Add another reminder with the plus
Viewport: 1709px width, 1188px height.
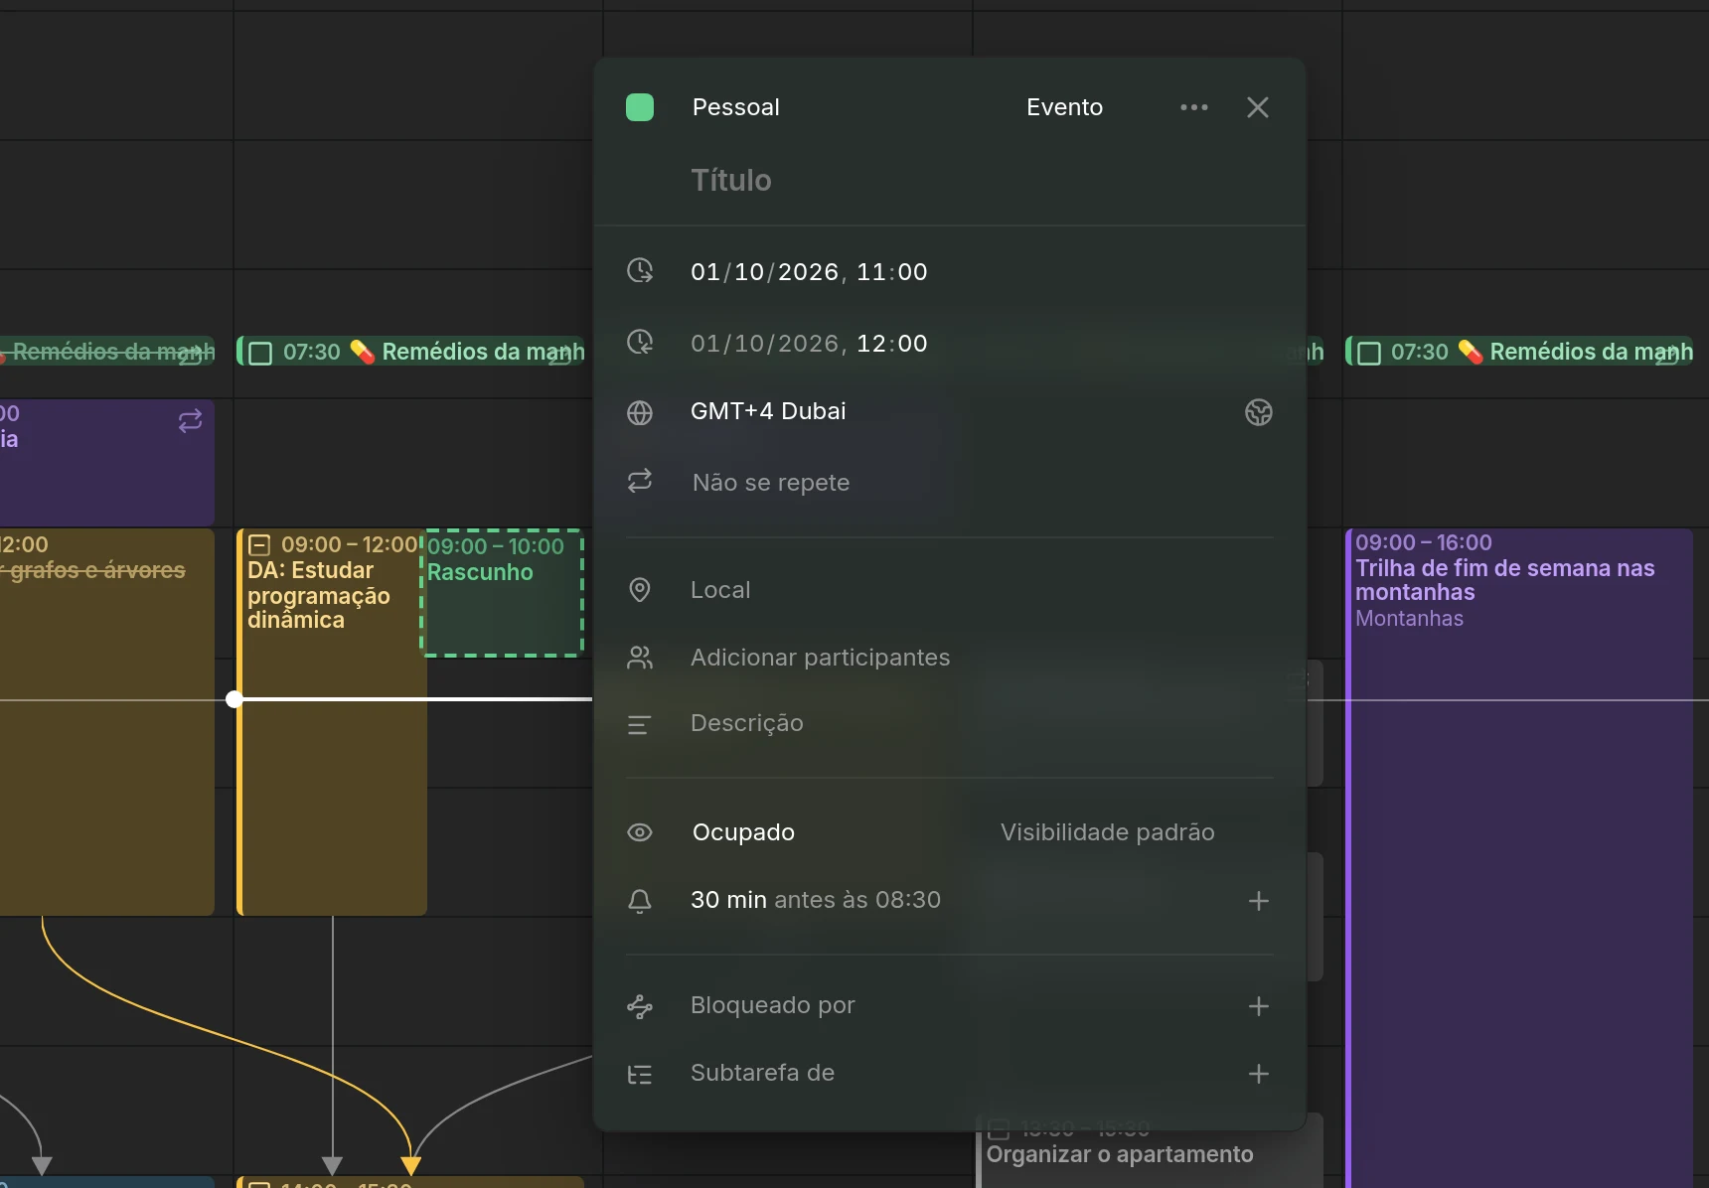coord(1259,901)
